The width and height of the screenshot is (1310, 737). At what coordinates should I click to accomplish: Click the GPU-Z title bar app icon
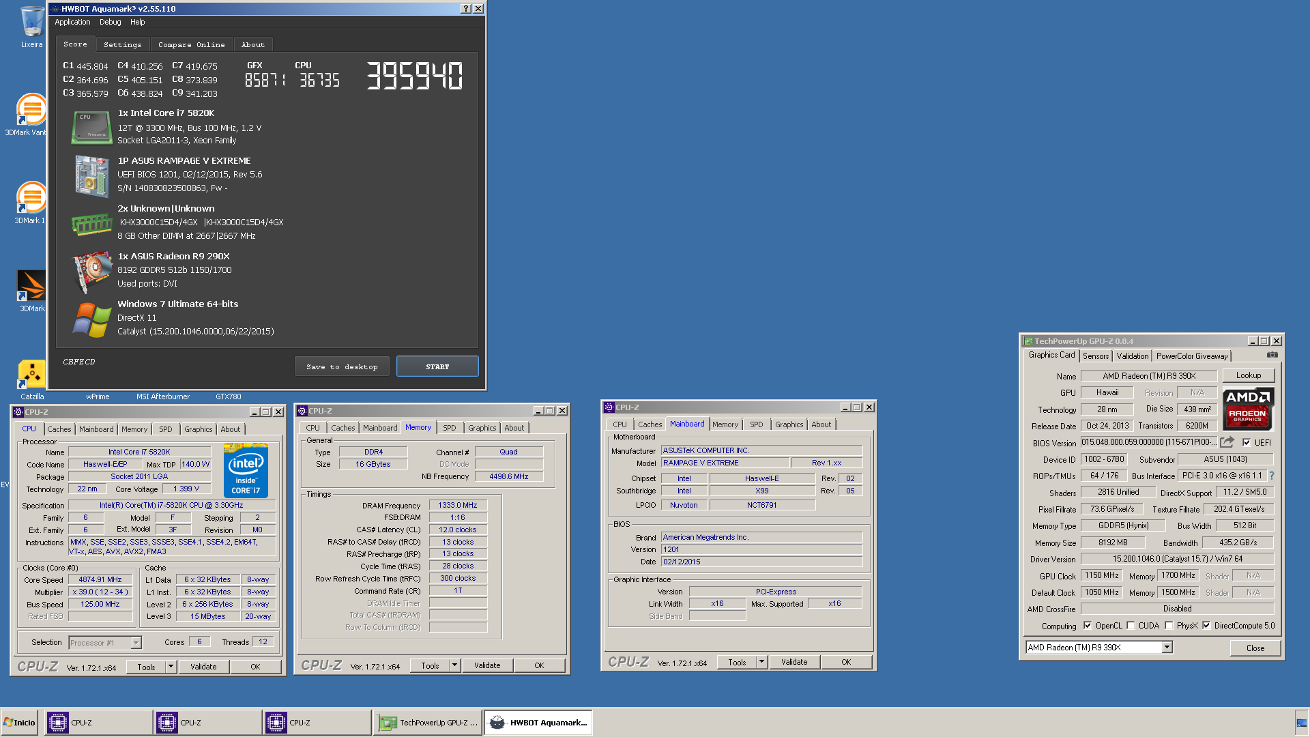[x=1028, y=341]
